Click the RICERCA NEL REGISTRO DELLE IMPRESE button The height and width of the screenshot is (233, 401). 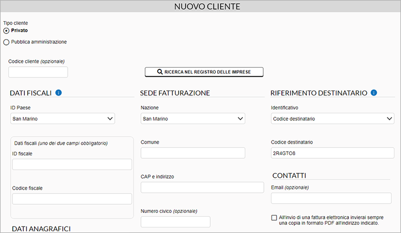[204, 72]
